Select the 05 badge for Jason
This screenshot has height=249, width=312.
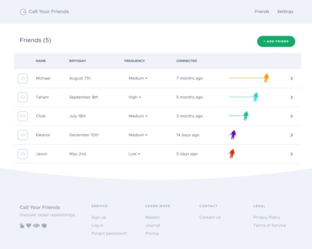pos(23,154)
